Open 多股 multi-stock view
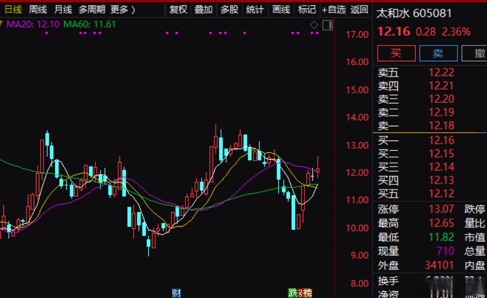487x298 pixels. click(229, 9)
